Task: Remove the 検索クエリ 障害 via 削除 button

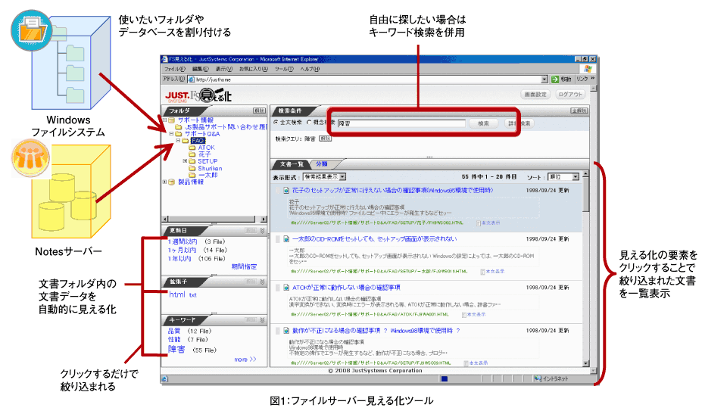Action: pyautogui.click(x=325, y=139)
